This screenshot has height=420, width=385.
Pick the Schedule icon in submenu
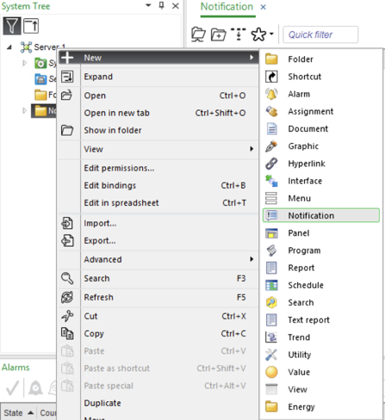coord(271,285)
